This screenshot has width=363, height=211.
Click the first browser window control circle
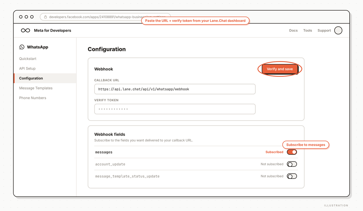[x=21, y=17]
